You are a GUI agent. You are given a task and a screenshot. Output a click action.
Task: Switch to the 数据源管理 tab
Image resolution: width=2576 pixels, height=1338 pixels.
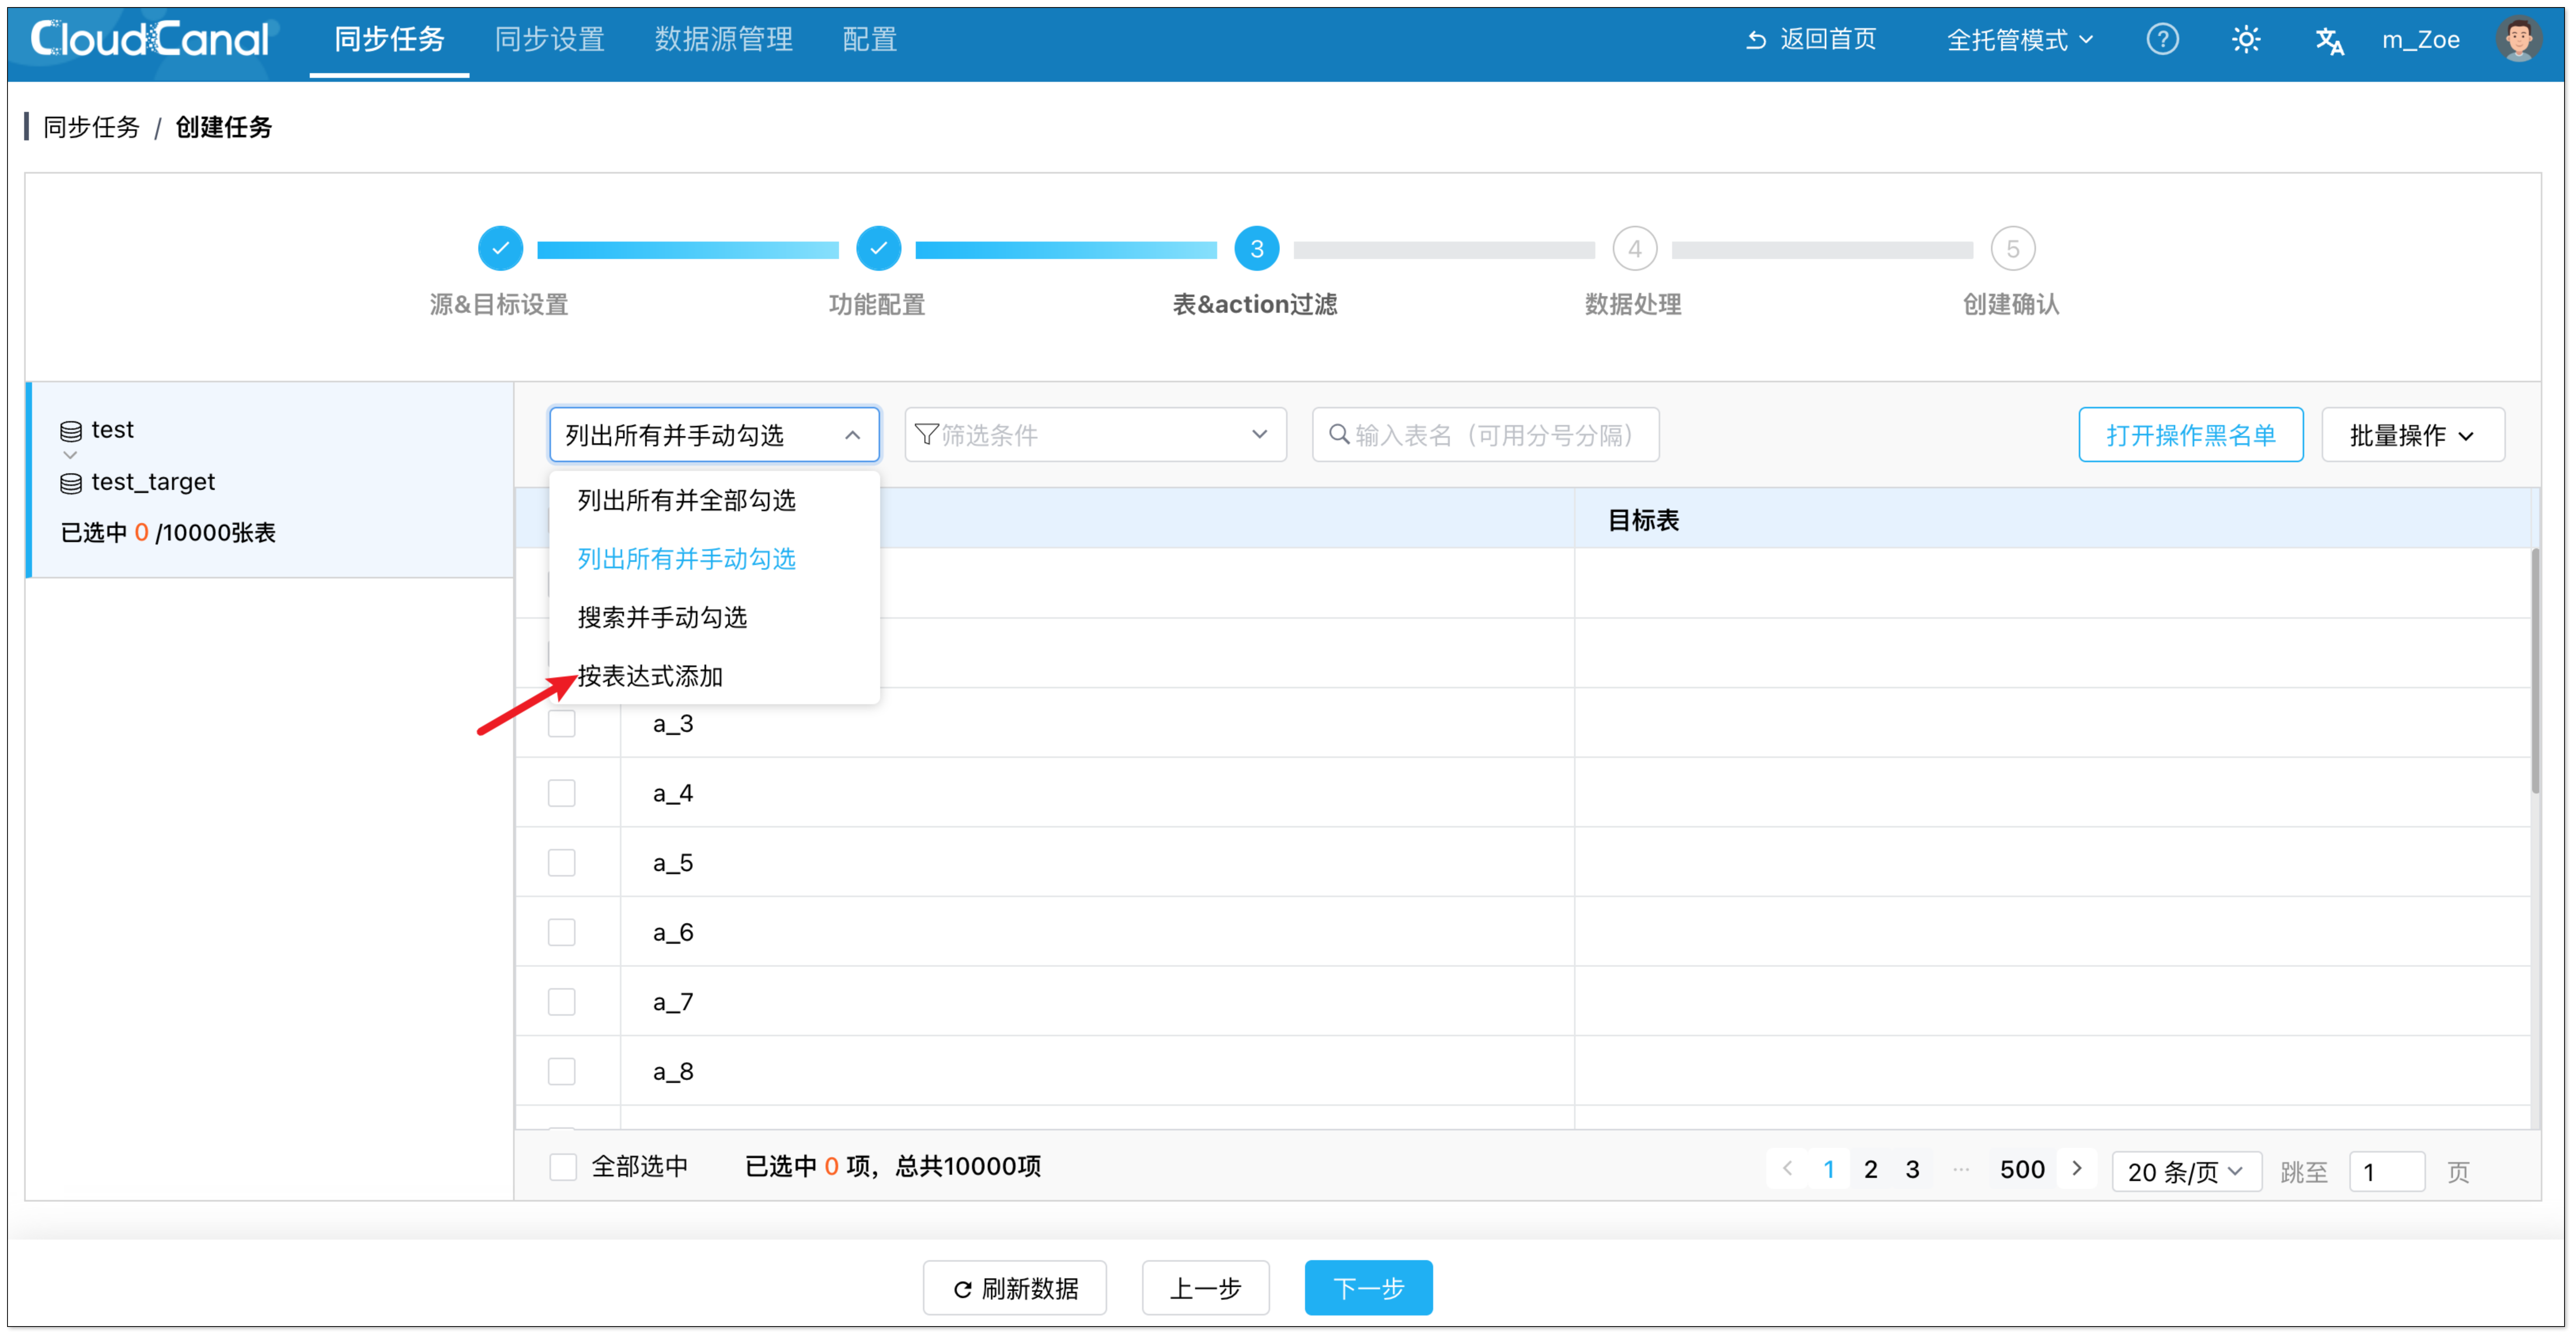tap(723, 40)
